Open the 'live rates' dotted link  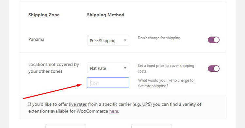click(x=78, y=104)
